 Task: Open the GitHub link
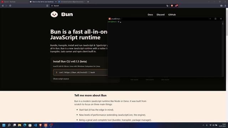click(x=172, y=15)
